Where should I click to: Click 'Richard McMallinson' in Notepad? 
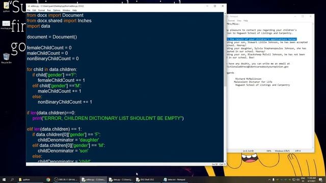point(248,79)
